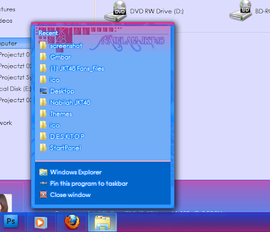Select Projectzt 01 in navigation pane
Screen dimensions: 270x232
click(x=15, y=55)
